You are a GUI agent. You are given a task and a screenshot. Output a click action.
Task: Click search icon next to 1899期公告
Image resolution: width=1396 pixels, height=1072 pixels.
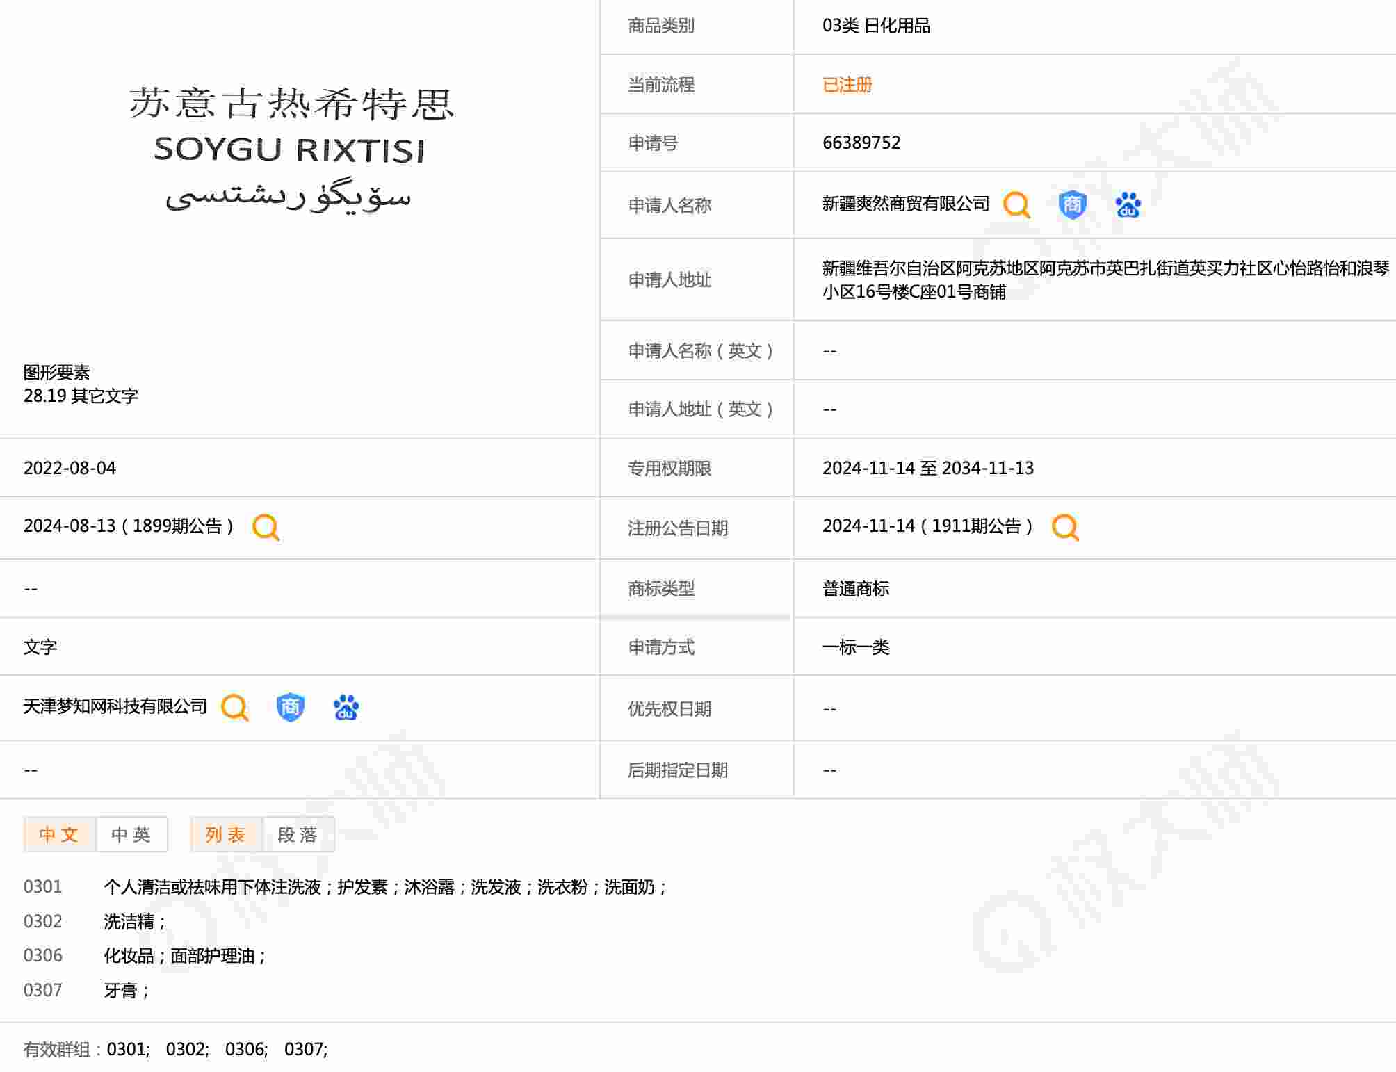(266, 528)
